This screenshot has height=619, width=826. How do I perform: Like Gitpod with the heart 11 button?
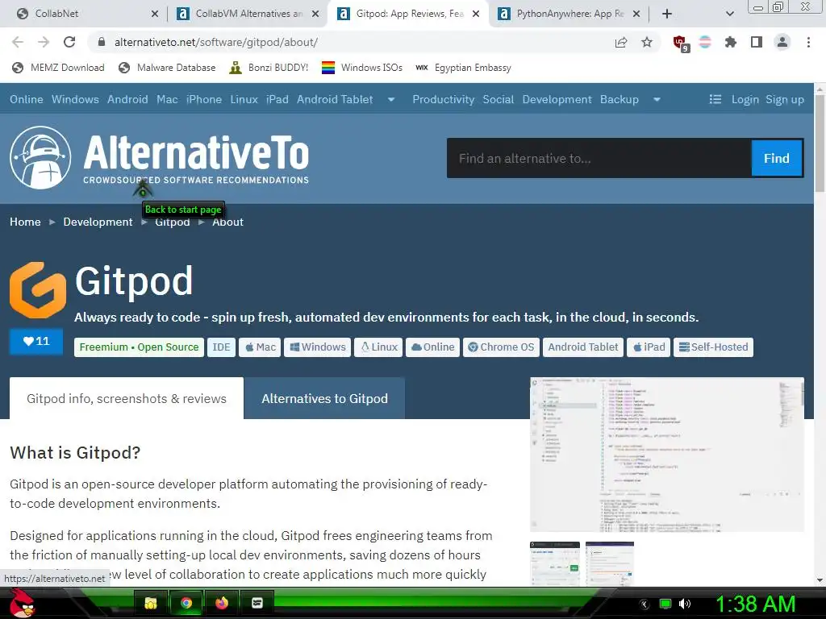[x=35, y=341]
